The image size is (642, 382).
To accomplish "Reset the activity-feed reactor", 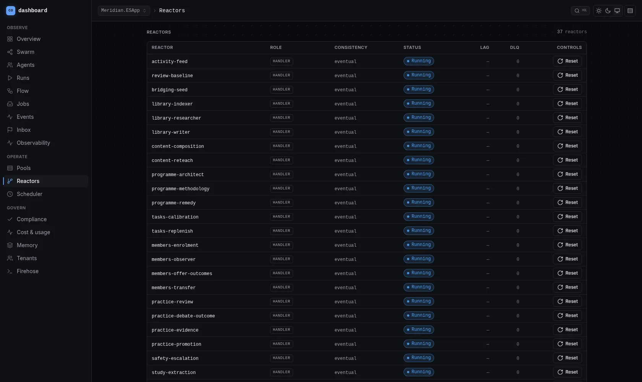I will 567,61.
